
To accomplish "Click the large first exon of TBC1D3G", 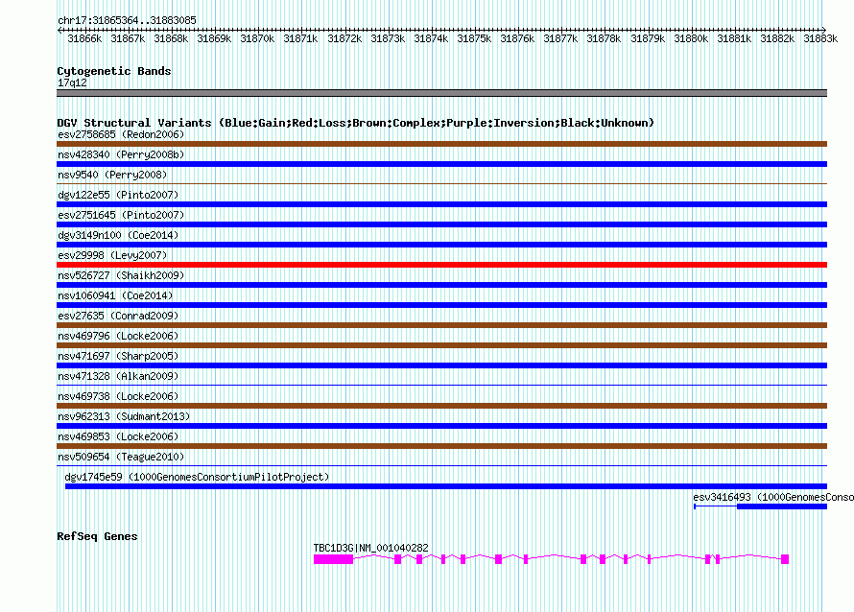I will click(x=333, y=559).
